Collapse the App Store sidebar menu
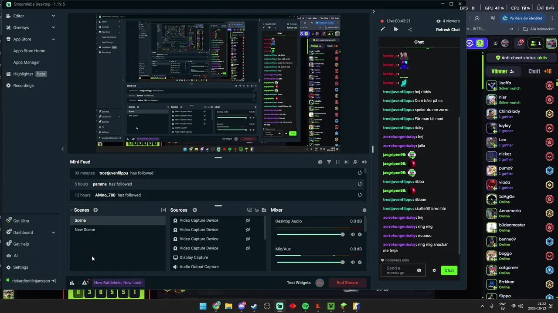Screen dimensions: 558x313 (54, 39)
